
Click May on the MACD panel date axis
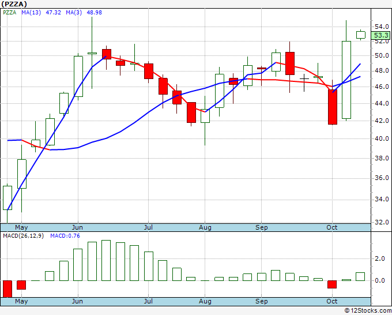coord(21,302)
